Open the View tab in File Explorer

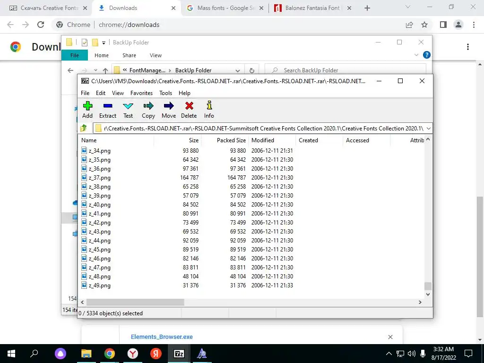pos(156,55)
